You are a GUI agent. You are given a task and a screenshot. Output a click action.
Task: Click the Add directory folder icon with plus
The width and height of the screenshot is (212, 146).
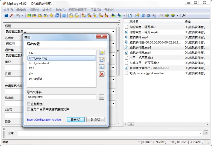pos(34,15)
